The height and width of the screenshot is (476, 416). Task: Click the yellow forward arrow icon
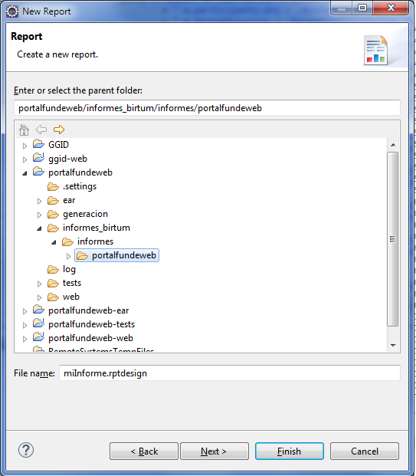click(59, 130)
